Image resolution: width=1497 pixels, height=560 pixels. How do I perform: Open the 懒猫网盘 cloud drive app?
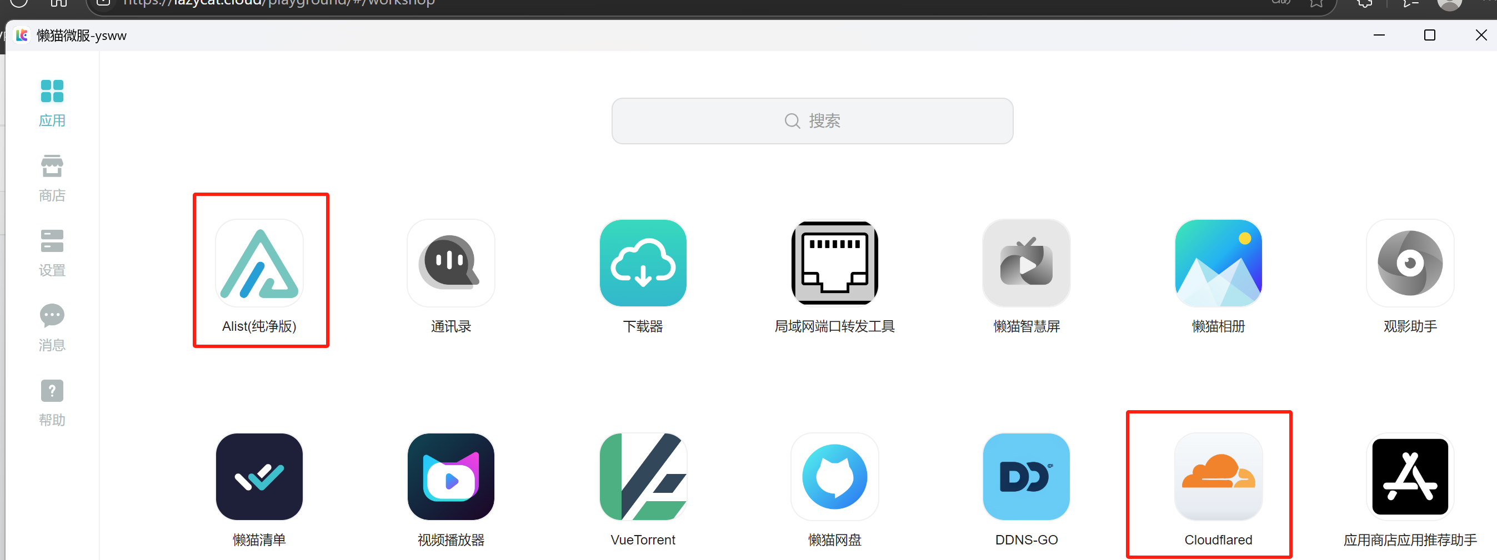[834, 476]
